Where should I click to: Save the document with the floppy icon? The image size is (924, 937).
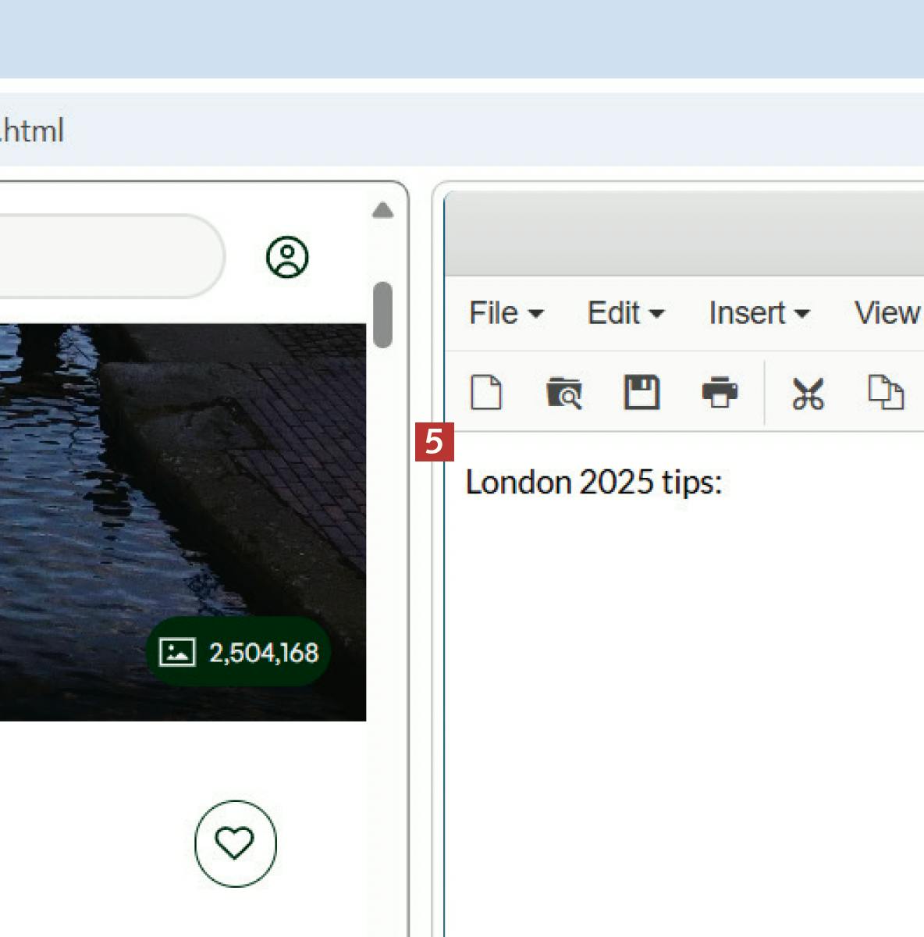[641, 392]
